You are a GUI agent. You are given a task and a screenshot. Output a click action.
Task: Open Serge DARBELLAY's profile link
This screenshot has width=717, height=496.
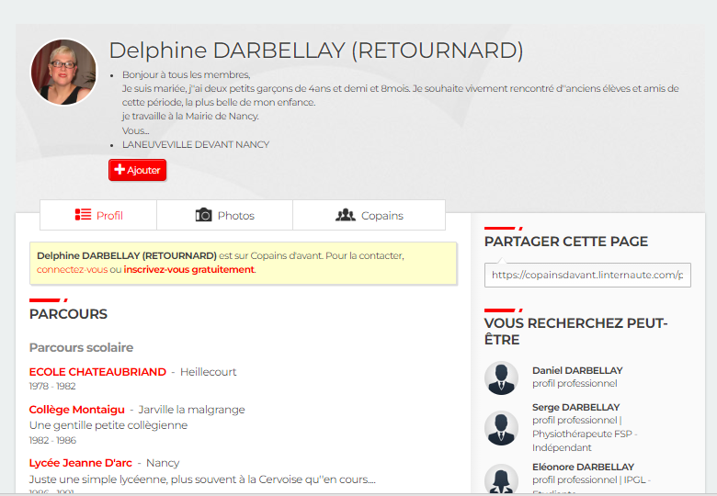575,407
